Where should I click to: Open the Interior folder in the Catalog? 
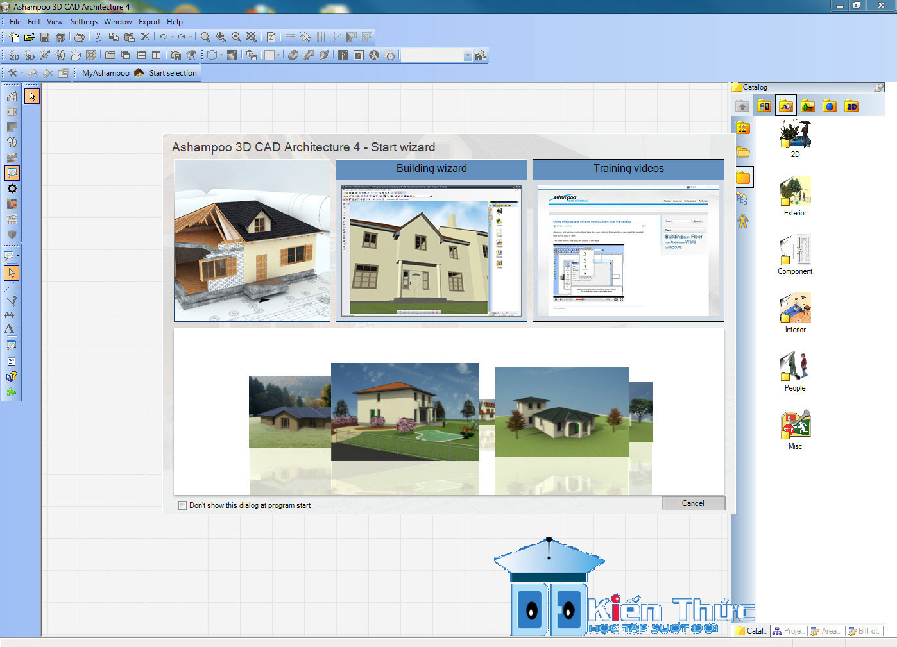[795, 313]
